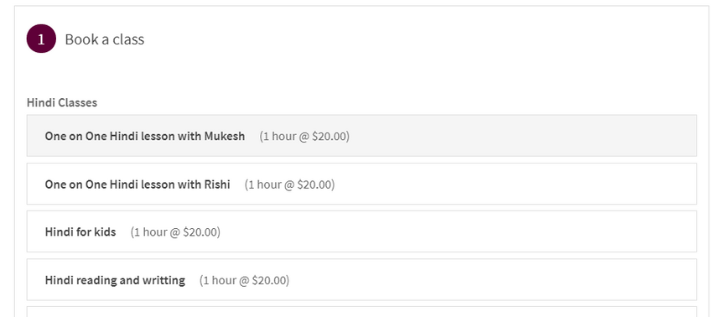Click the Book a class step heading
The width and height of the screenshot is (711, 317).
[105, 39]
